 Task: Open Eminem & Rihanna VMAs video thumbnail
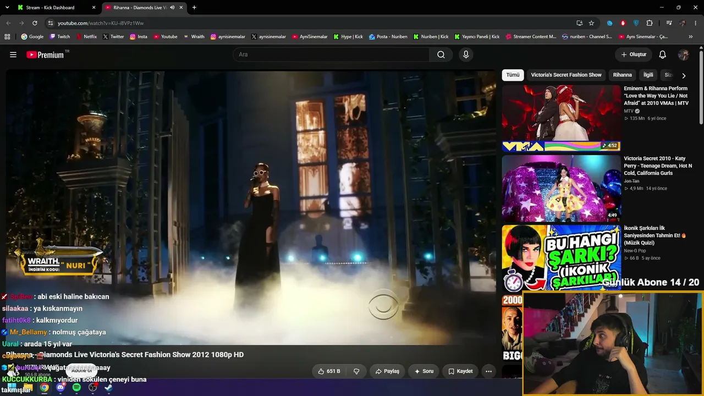pos(561,118)
